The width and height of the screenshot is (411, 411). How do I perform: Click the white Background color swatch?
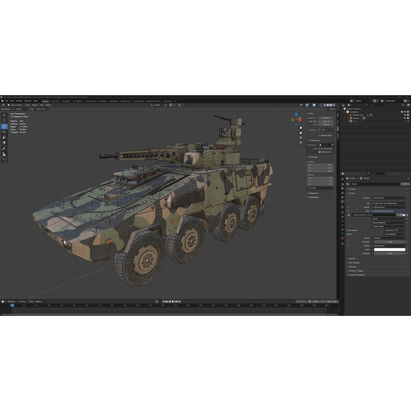point(389,249)
